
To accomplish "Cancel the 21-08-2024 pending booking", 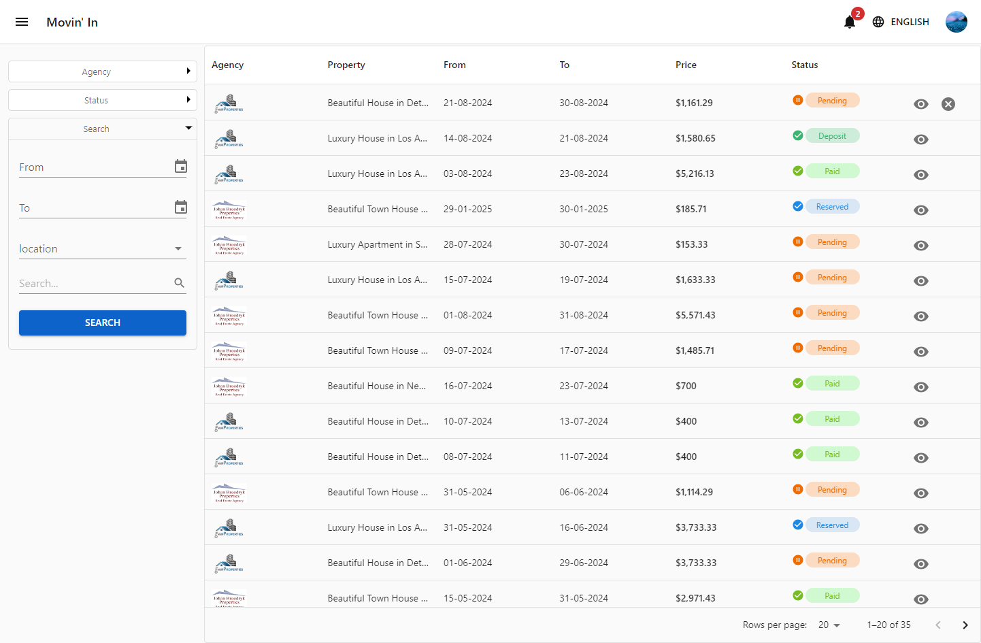I will (x=948, y=103).
